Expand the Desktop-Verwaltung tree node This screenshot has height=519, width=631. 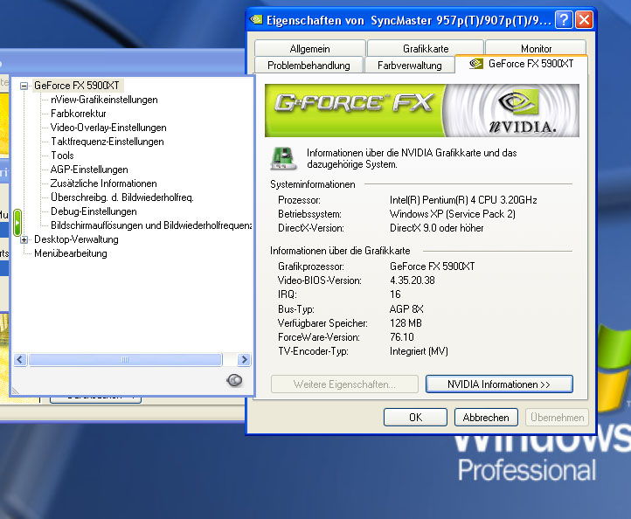point(24,239)
